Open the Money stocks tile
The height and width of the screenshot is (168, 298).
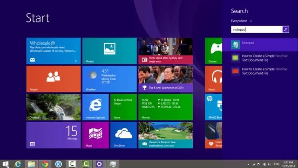(166, 107)
